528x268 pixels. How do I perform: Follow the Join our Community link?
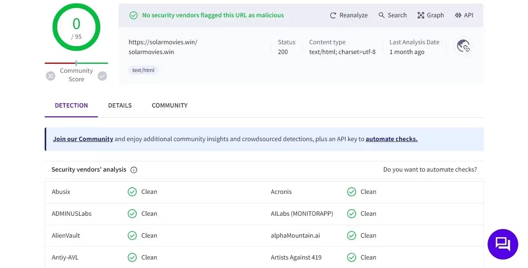(x=83, y=139)
